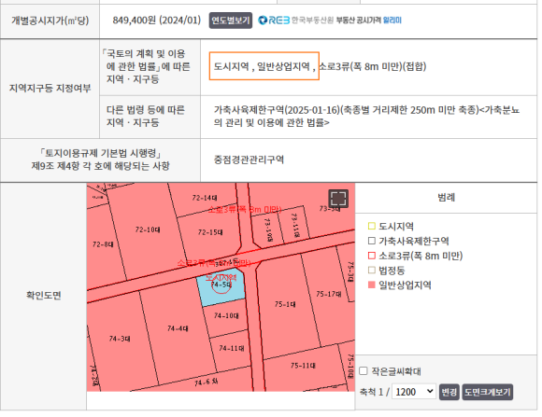
Task: Click the 도시지역 zoning text
Action: click(231, 66)
